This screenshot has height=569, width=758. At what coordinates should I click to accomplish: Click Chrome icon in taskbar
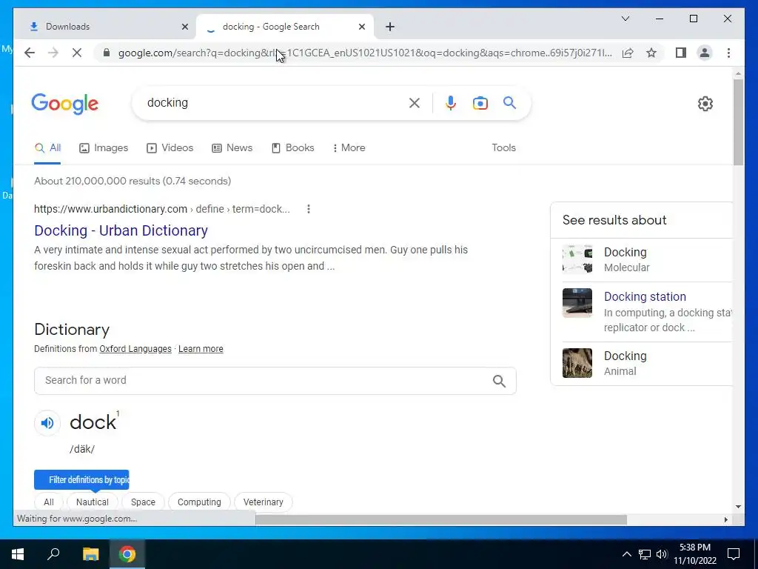point(127,554)
